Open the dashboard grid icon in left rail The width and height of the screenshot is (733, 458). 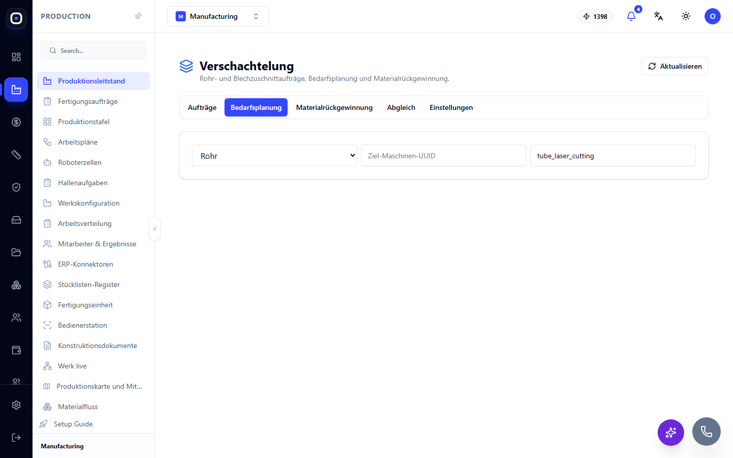16,57
